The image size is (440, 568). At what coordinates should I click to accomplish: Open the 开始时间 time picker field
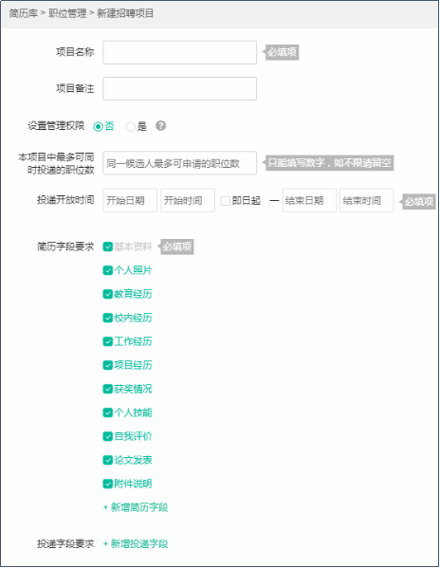[188, 200]
